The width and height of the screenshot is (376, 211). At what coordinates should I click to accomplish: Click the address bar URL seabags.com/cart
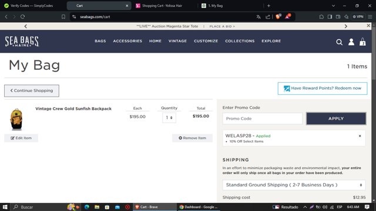pos(95,17)
